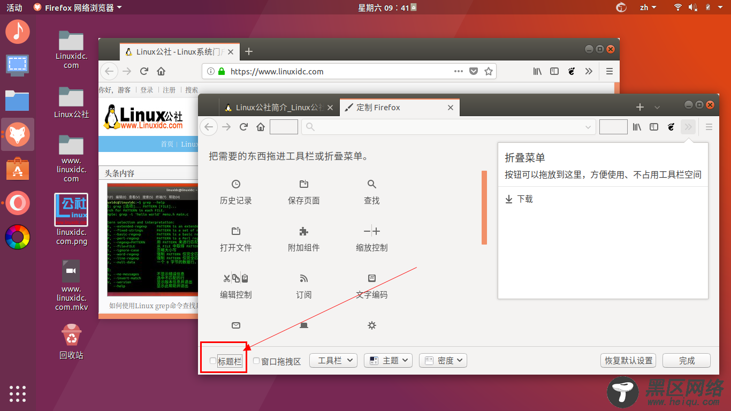Click back arrow in front Firefox window
This screenshot has height=411, width=731.
[x=209, y=127]
